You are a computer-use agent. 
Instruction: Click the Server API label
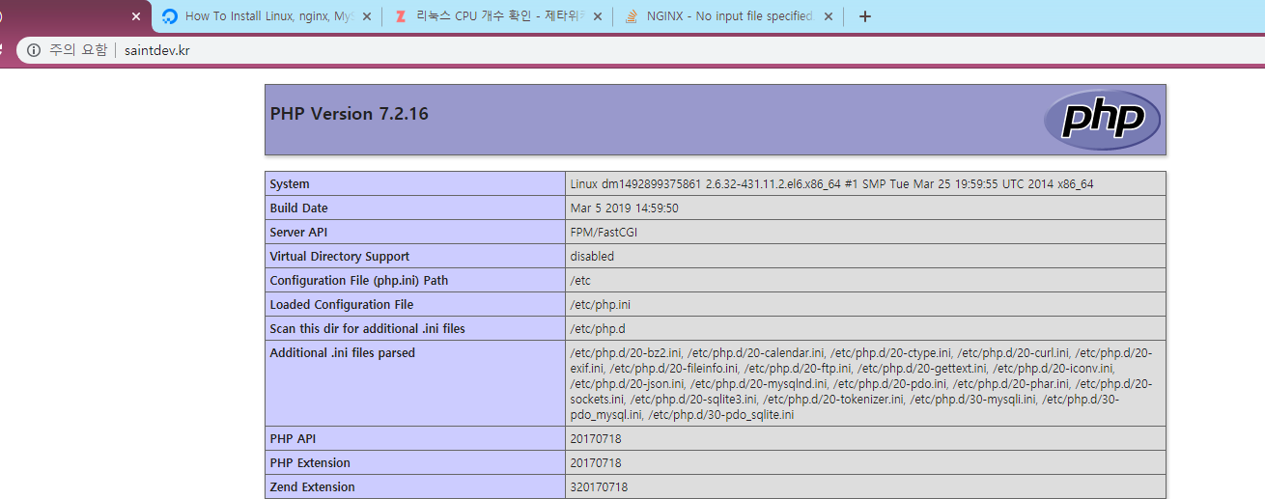[298, 233]
